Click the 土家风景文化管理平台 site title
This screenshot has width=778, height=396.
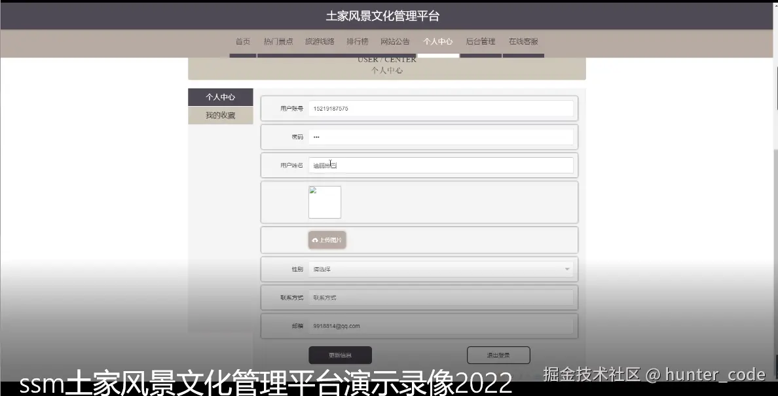coord(382,16)
